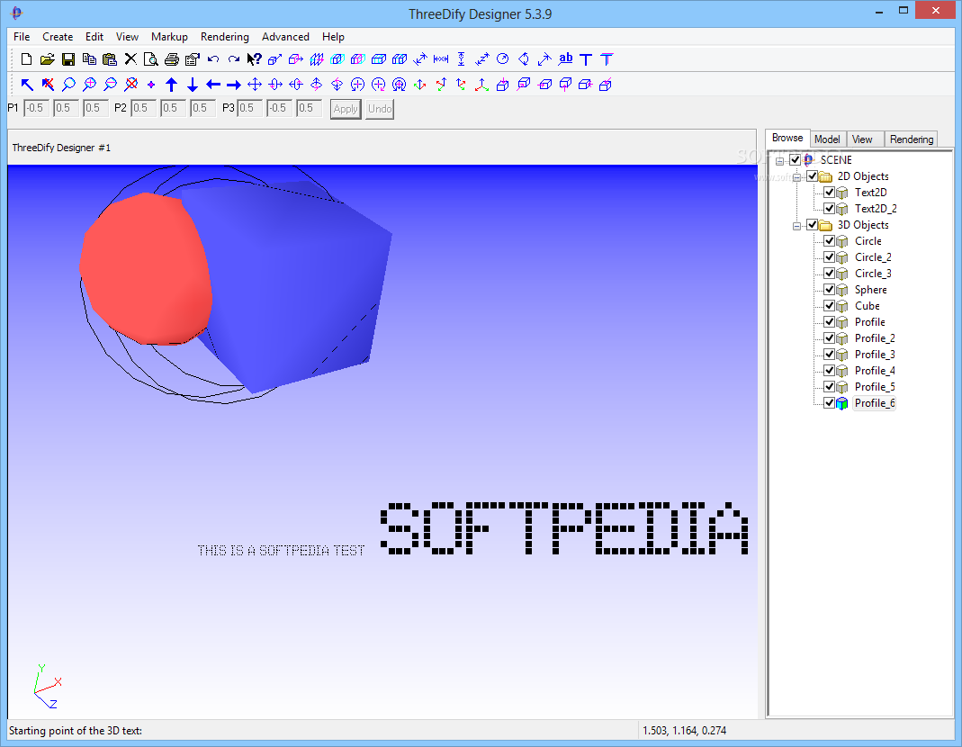Open the File menu
Image resolution: width=962 pixels, height=747 pixels.
coord(22,37)
